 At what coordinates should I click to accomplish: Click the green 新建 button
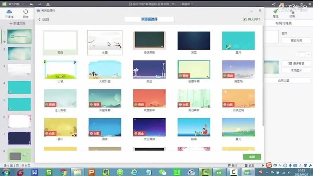click(252, 157)
